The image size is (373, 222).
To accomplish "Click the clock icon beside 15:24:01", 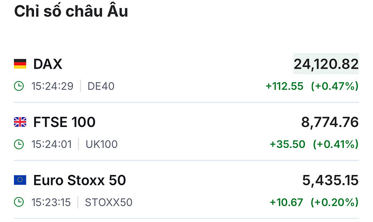I will [x=19, y=144].
